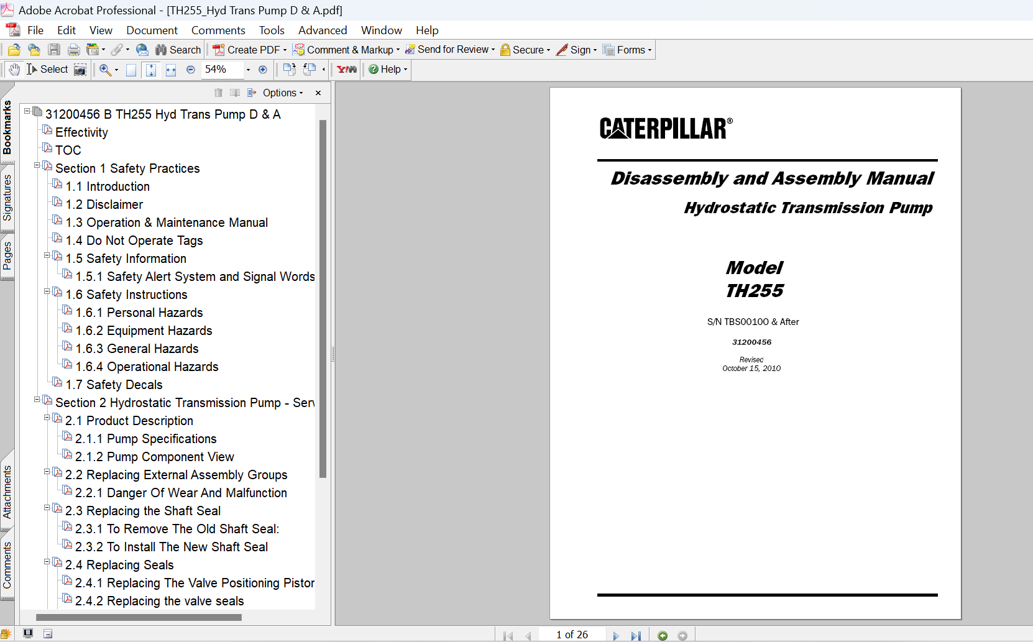The image size is (1033, 642).
Task: Jump to the last page button
Action: pyautogui.click(x=635, y=635)
